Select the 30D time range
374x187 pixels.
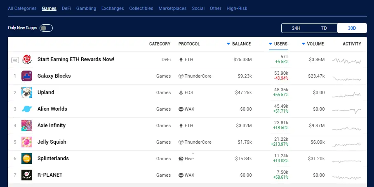(x=352, y=28)
